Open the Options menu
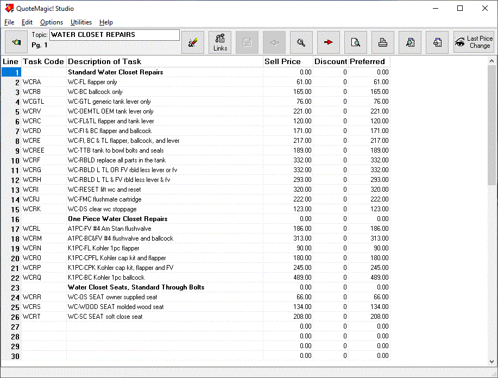 point(52,22)
